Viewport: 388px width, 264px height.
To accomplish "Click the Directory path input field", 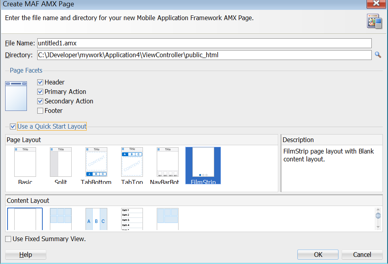I will pyautogui.click(x=204, y=55).
